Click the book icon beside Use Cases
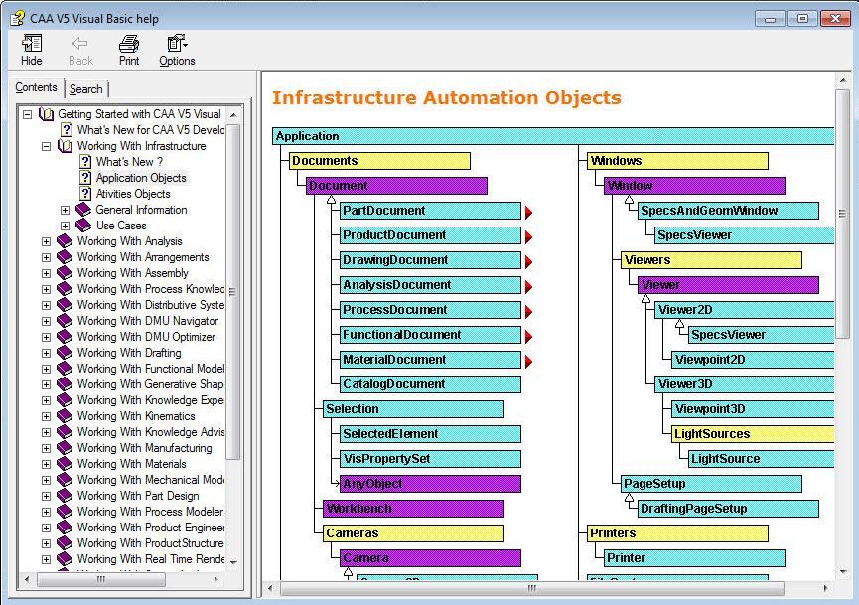 point(83,226)
